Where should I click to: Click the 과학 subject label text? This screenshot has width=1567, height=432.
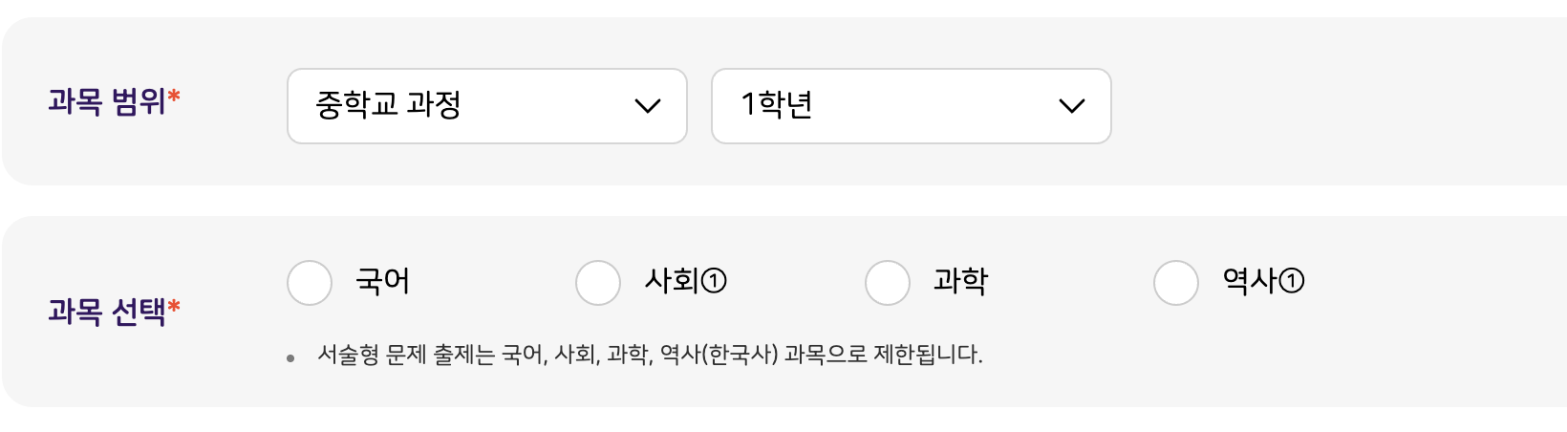tap(960, 281)
